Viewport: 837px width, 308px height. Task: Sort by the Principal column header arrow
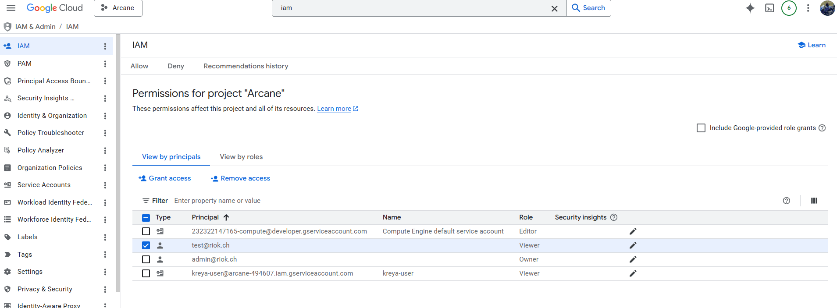[x=226, y=217]
